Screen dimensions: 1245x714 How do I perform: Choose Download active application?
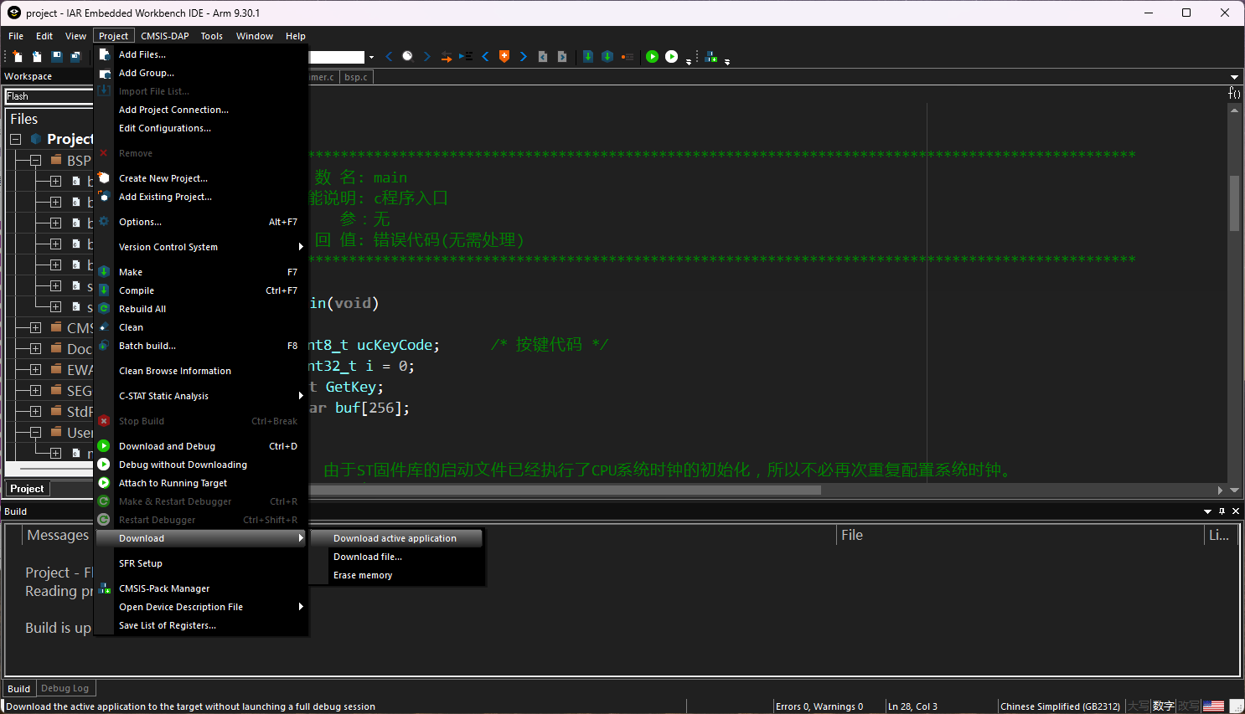pyautogui.click(x=395, y=538)
